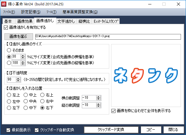Click the クリップボード変換 button
This screenshot has height=135, width=186.
(x=111, y=130)
